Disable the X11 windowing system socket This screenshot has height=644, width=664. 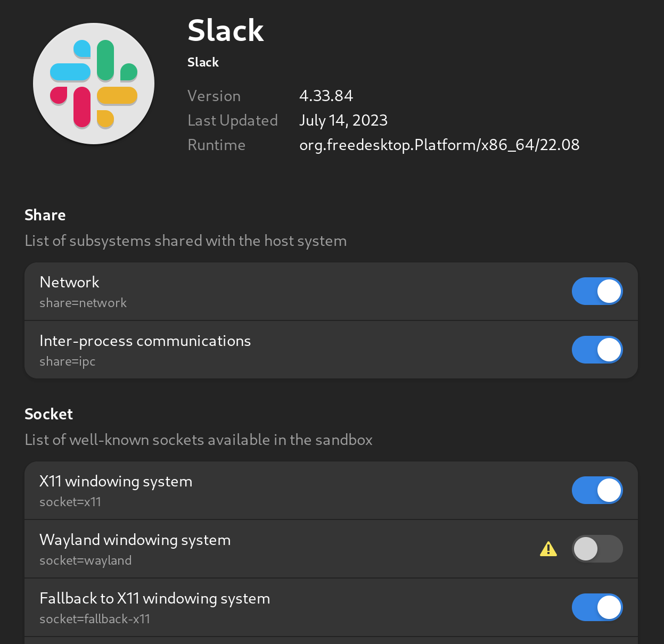[x=597, y=490]
